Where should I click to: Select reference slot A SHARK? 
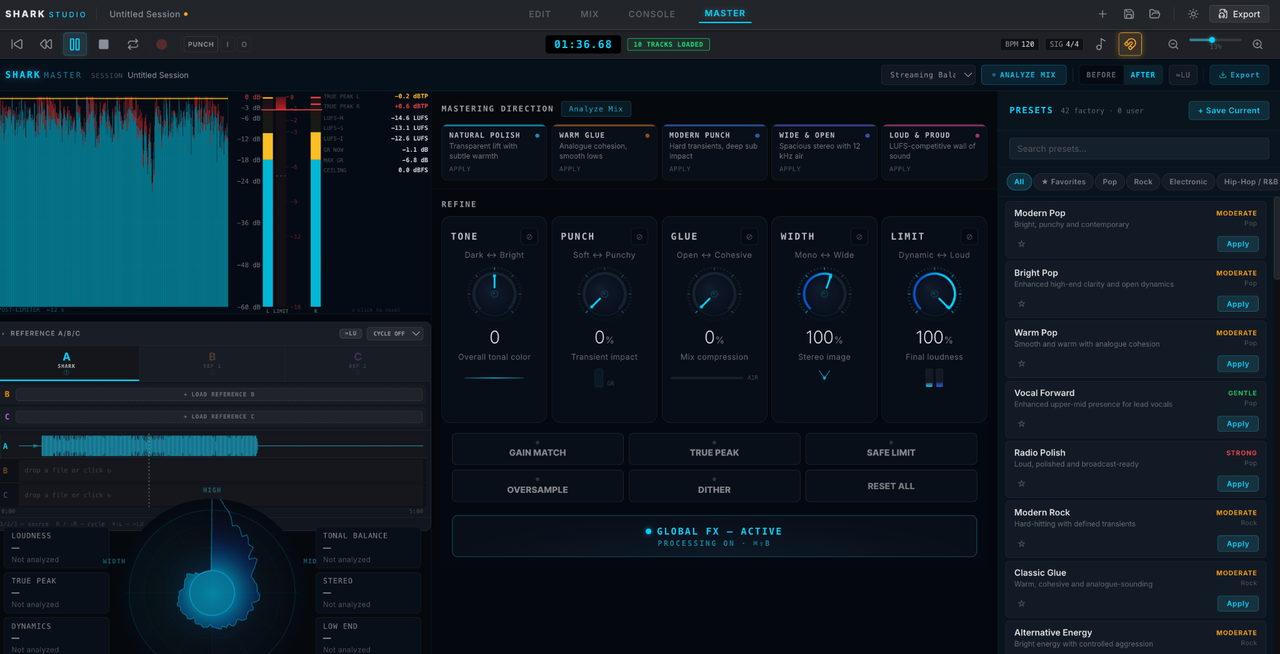(x=66, y=362)
